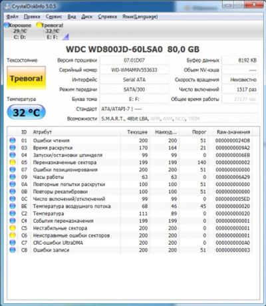Click raw value 0000000000A0

(x=233, y=243)
